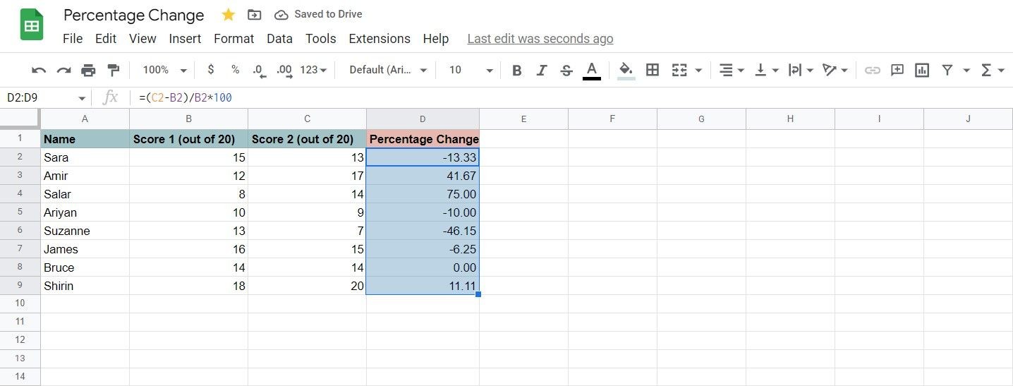Click the insert link icon
This screenshot has height=386, width=1013.
pyautogui.click(x=873, y=70)
